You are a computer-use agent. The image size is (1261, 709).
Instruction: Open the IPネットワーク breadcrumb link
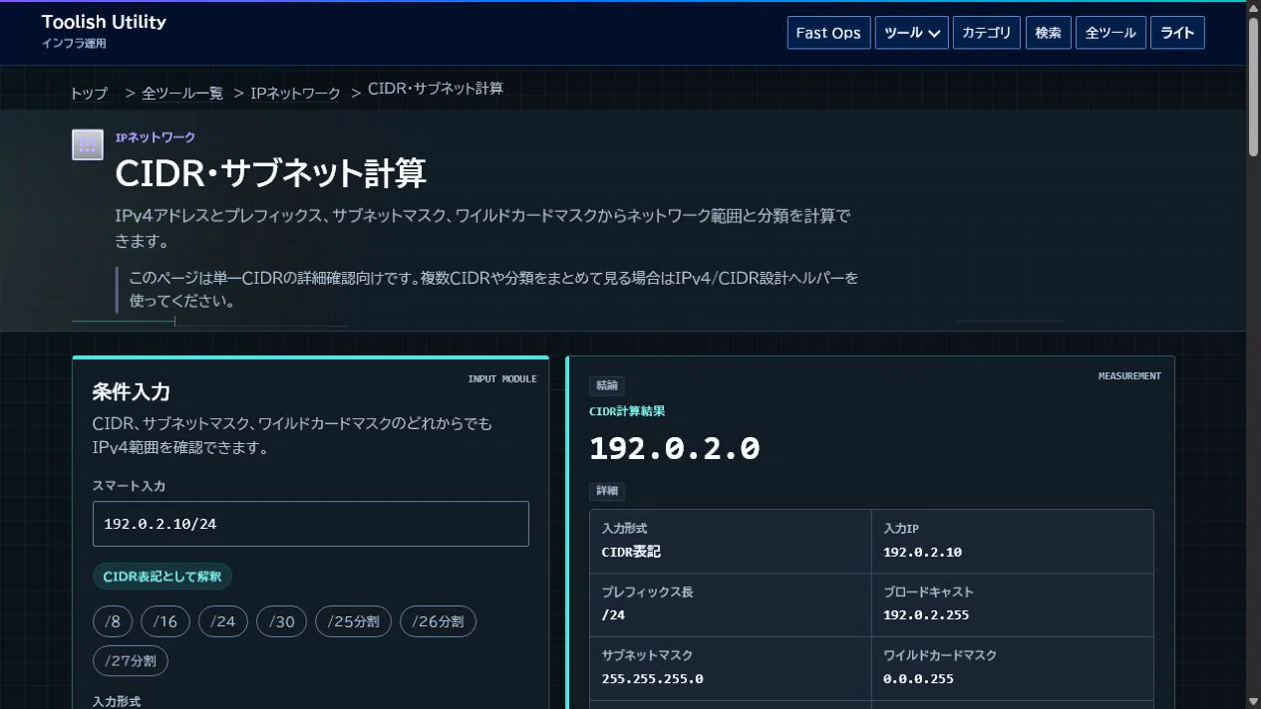295,93
